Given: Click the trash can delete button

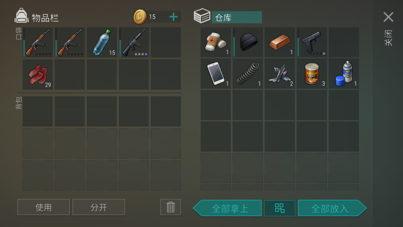Looking at the screenshot, I should click(x=171, y=207).
